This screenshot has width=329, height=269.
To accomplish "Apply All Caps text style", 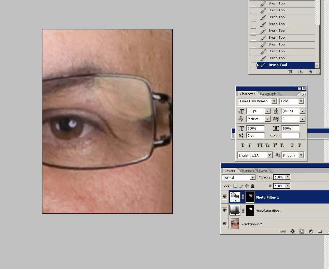I will [x=260, y=145].
